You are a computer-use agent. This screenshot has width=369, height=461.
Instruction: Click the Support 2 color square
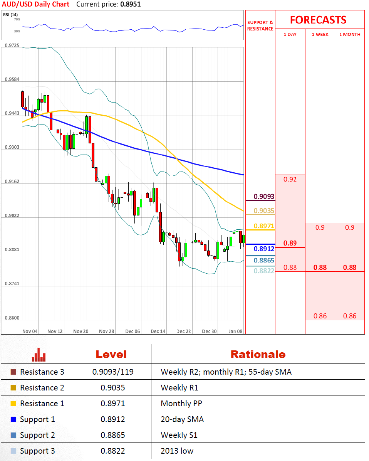coord(14,435)
